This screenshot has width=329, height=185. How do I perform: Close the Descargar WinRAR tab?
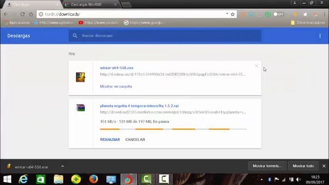pyautogui.click(x=115, y=5)
